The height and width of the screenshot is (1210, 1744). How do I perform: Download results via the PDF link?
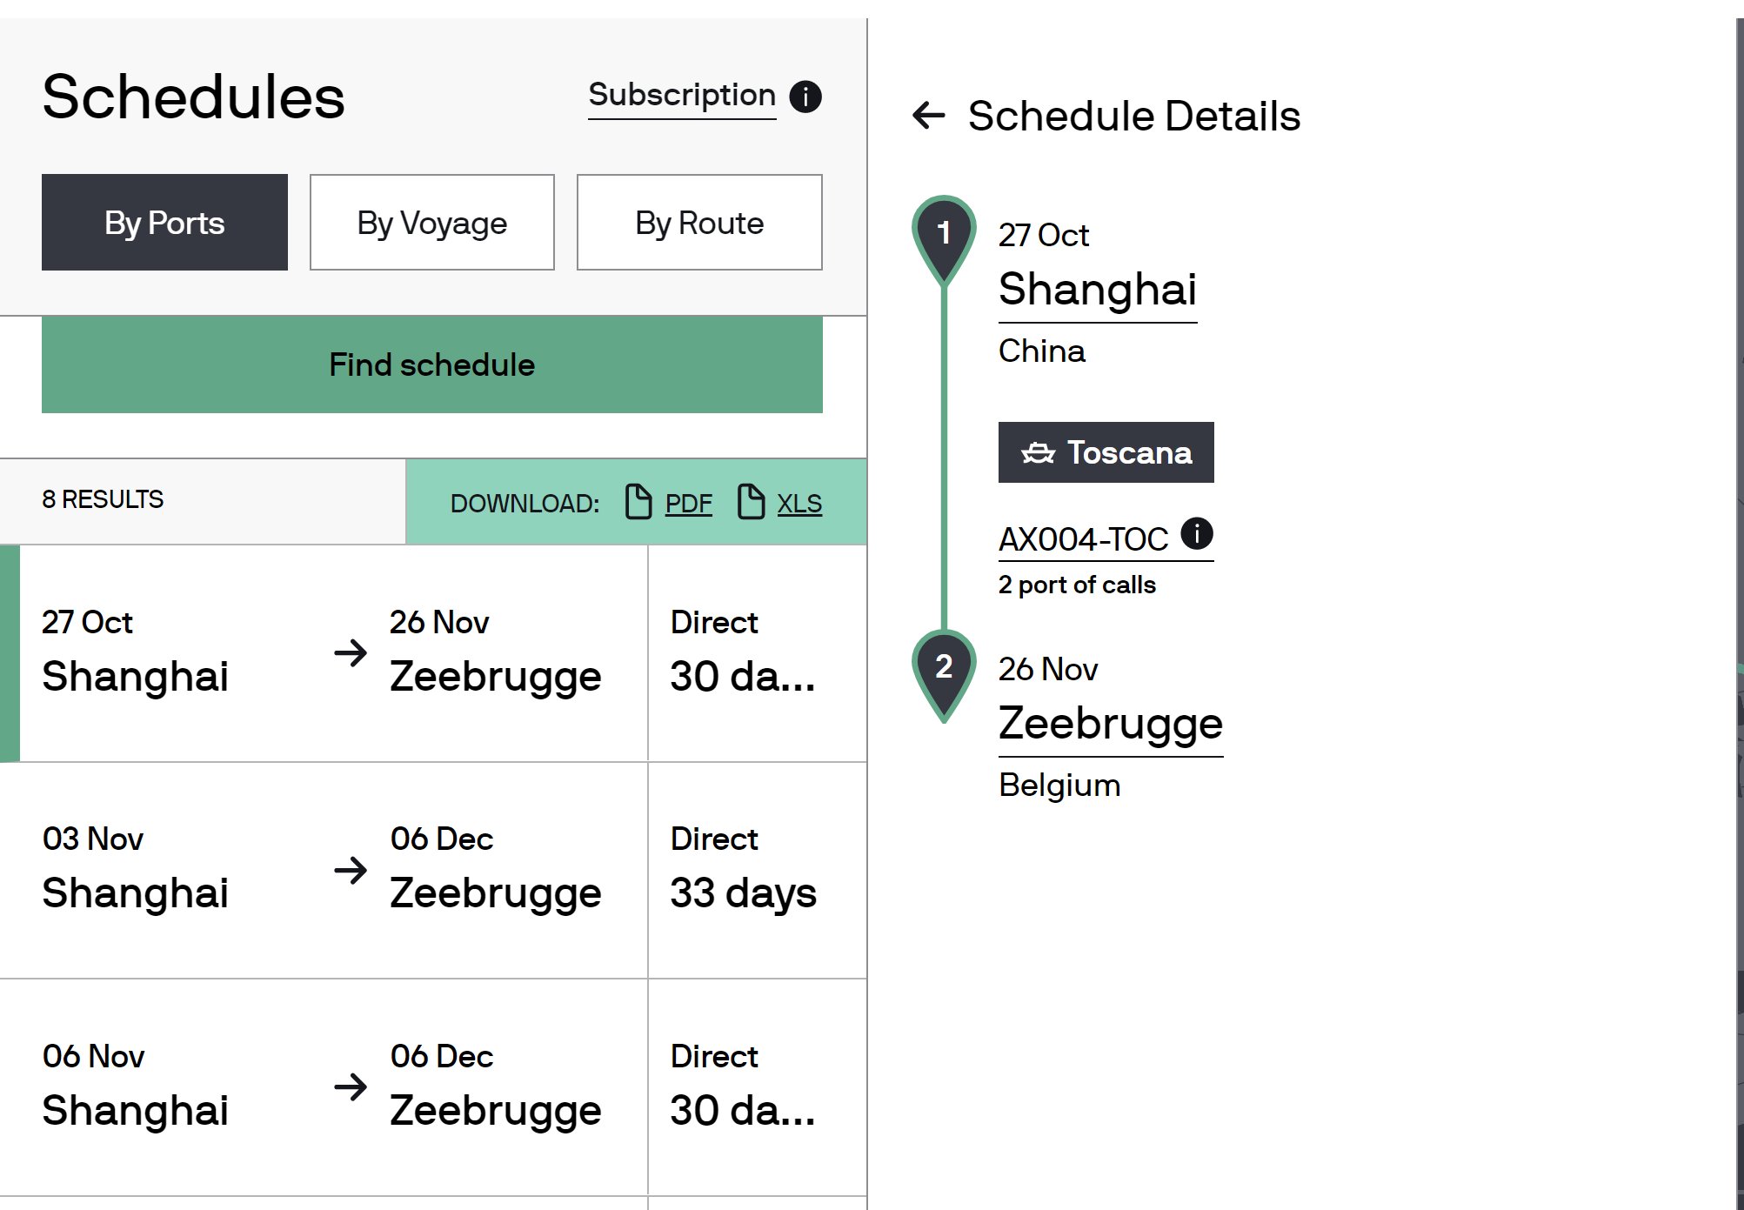point(688,504)
